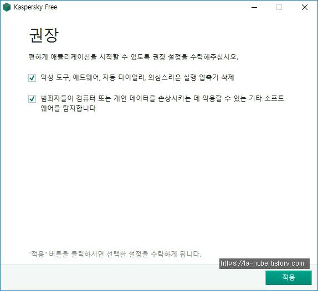Click the text 편하게 애플리케이션을 시작할 수 있도록
Image resolution: width=318 pixels, height=291 pixels.
[89, 57]
